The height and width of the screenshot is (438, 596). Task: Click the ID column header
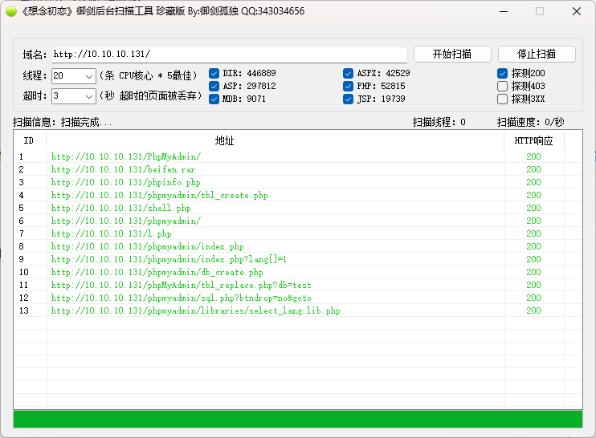(30, 141)
